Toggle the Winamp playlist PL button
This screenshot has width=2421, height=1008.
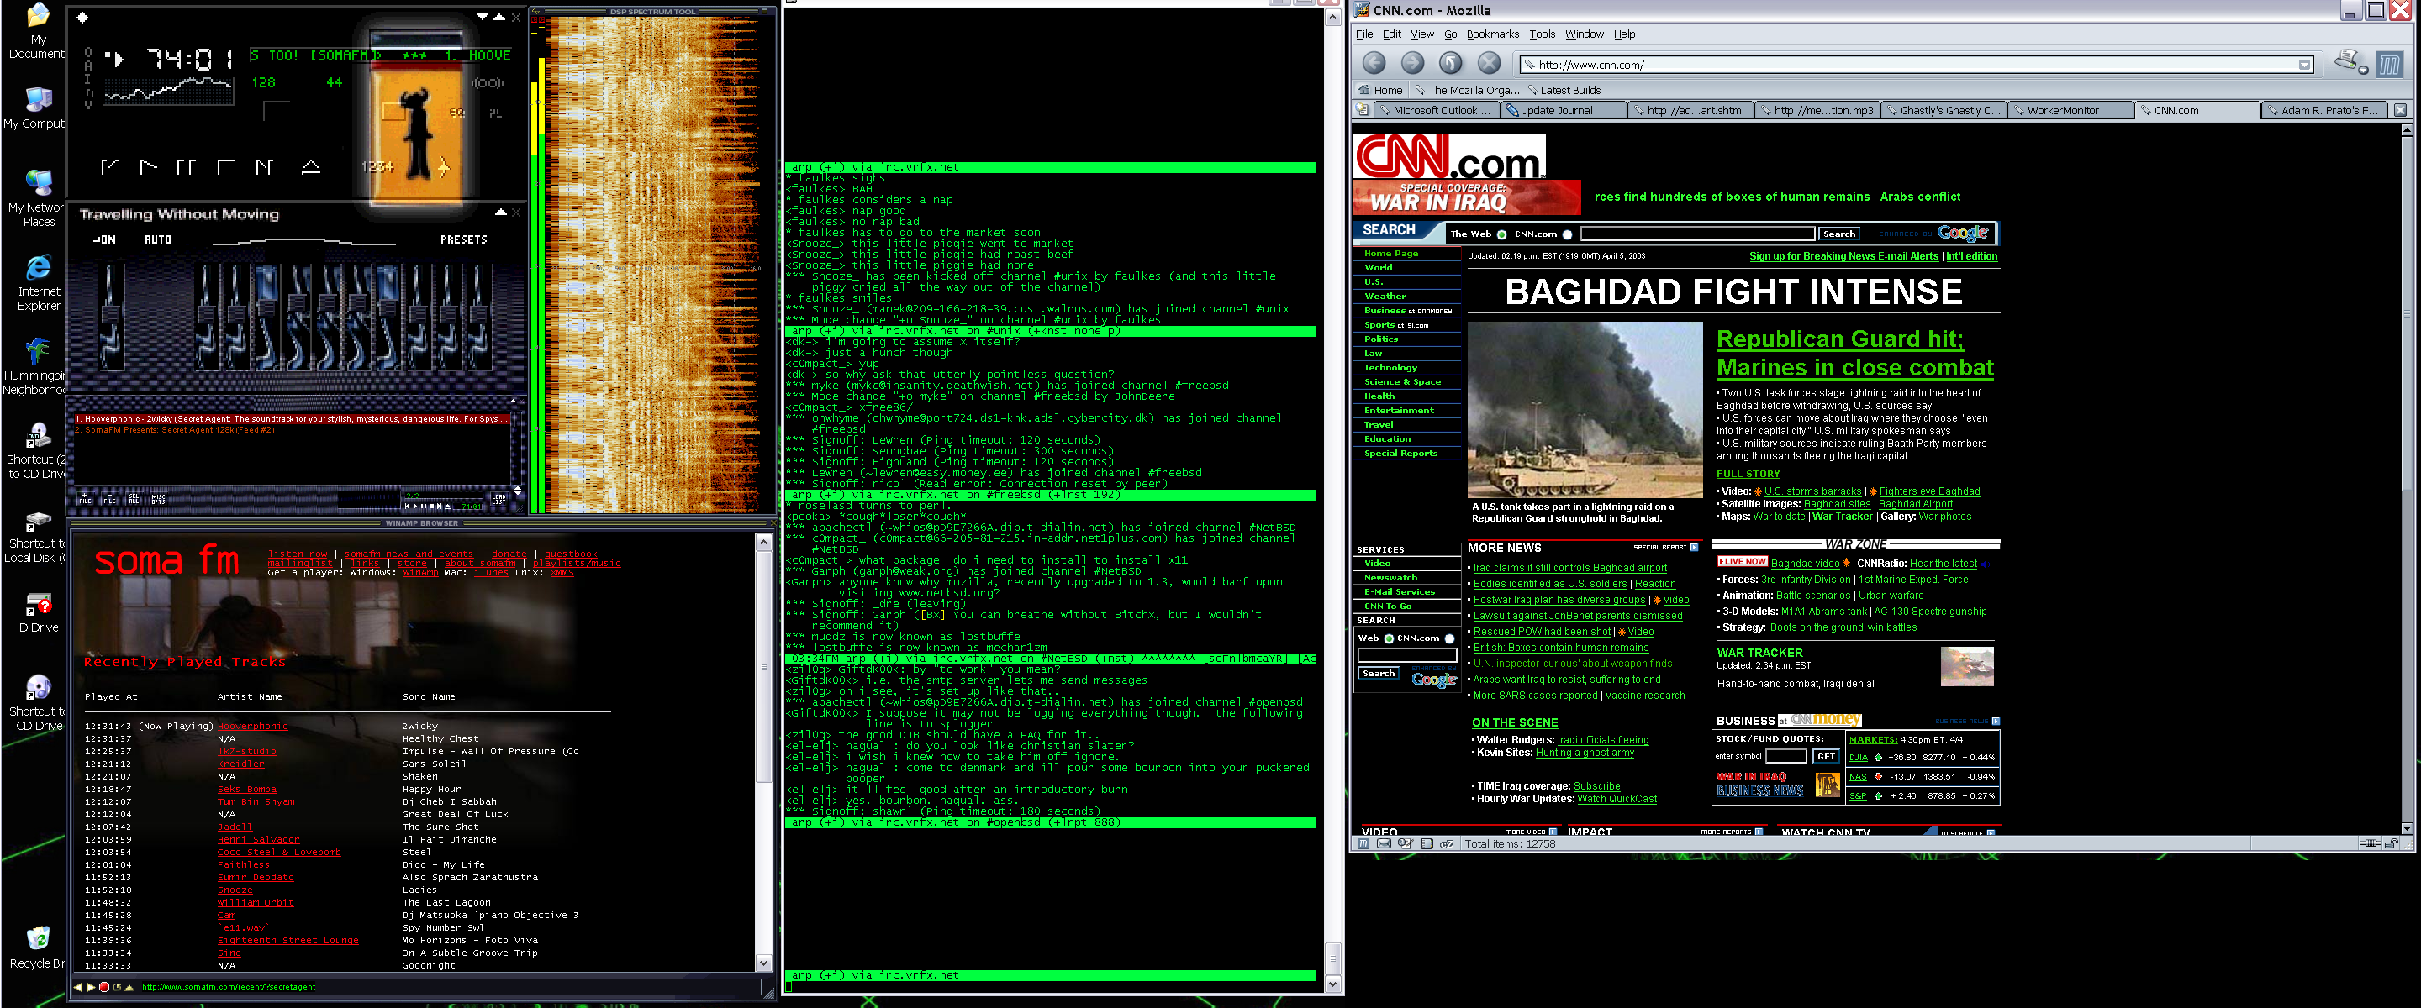coord(495,113)
